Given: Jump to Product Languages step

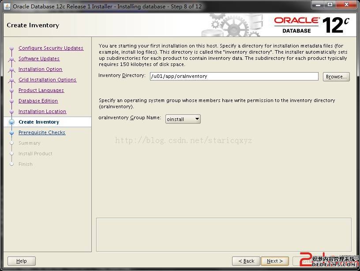Looking at the screenshot, I should coord(41,90).
